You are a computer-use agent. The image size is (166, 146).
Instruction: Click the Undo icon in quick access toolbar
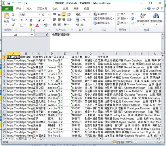(13, 3)
